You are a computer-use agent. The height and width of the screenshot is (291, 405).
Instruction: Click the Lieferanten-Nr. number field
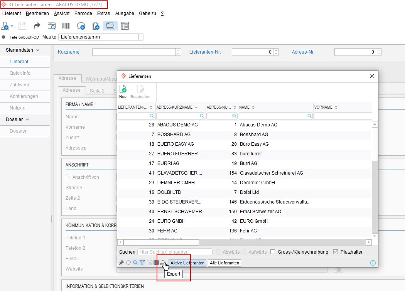coord(252,52)
